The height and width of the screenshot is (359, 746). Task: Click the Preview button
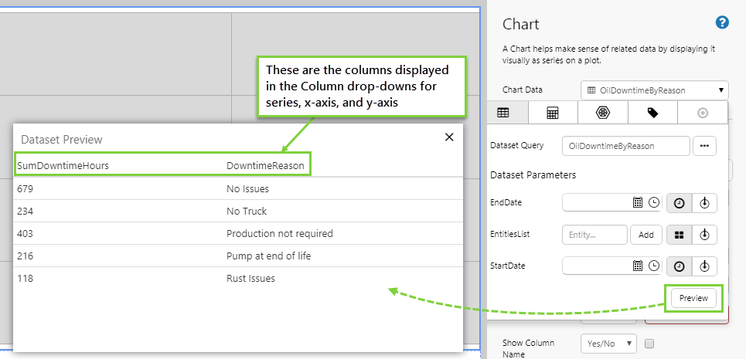coord(693,298)
